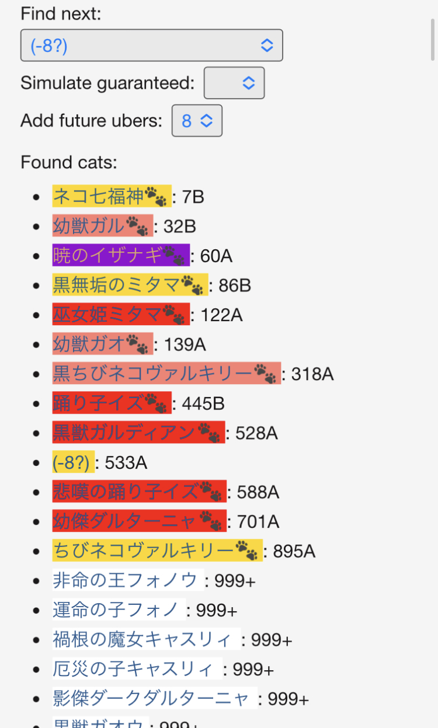Click the 運命の子フォノ link

116,611
